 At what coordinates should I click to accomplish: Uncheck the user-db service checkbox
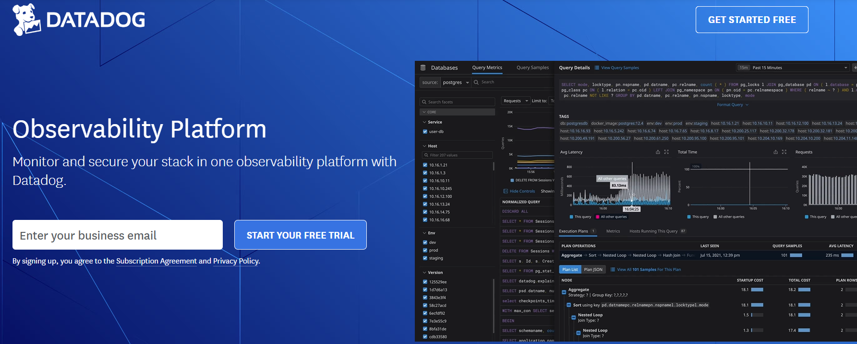(x=425, y=131)
